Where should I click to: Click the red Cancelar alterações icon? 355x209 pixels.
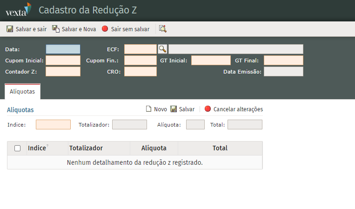pos(208,109)
